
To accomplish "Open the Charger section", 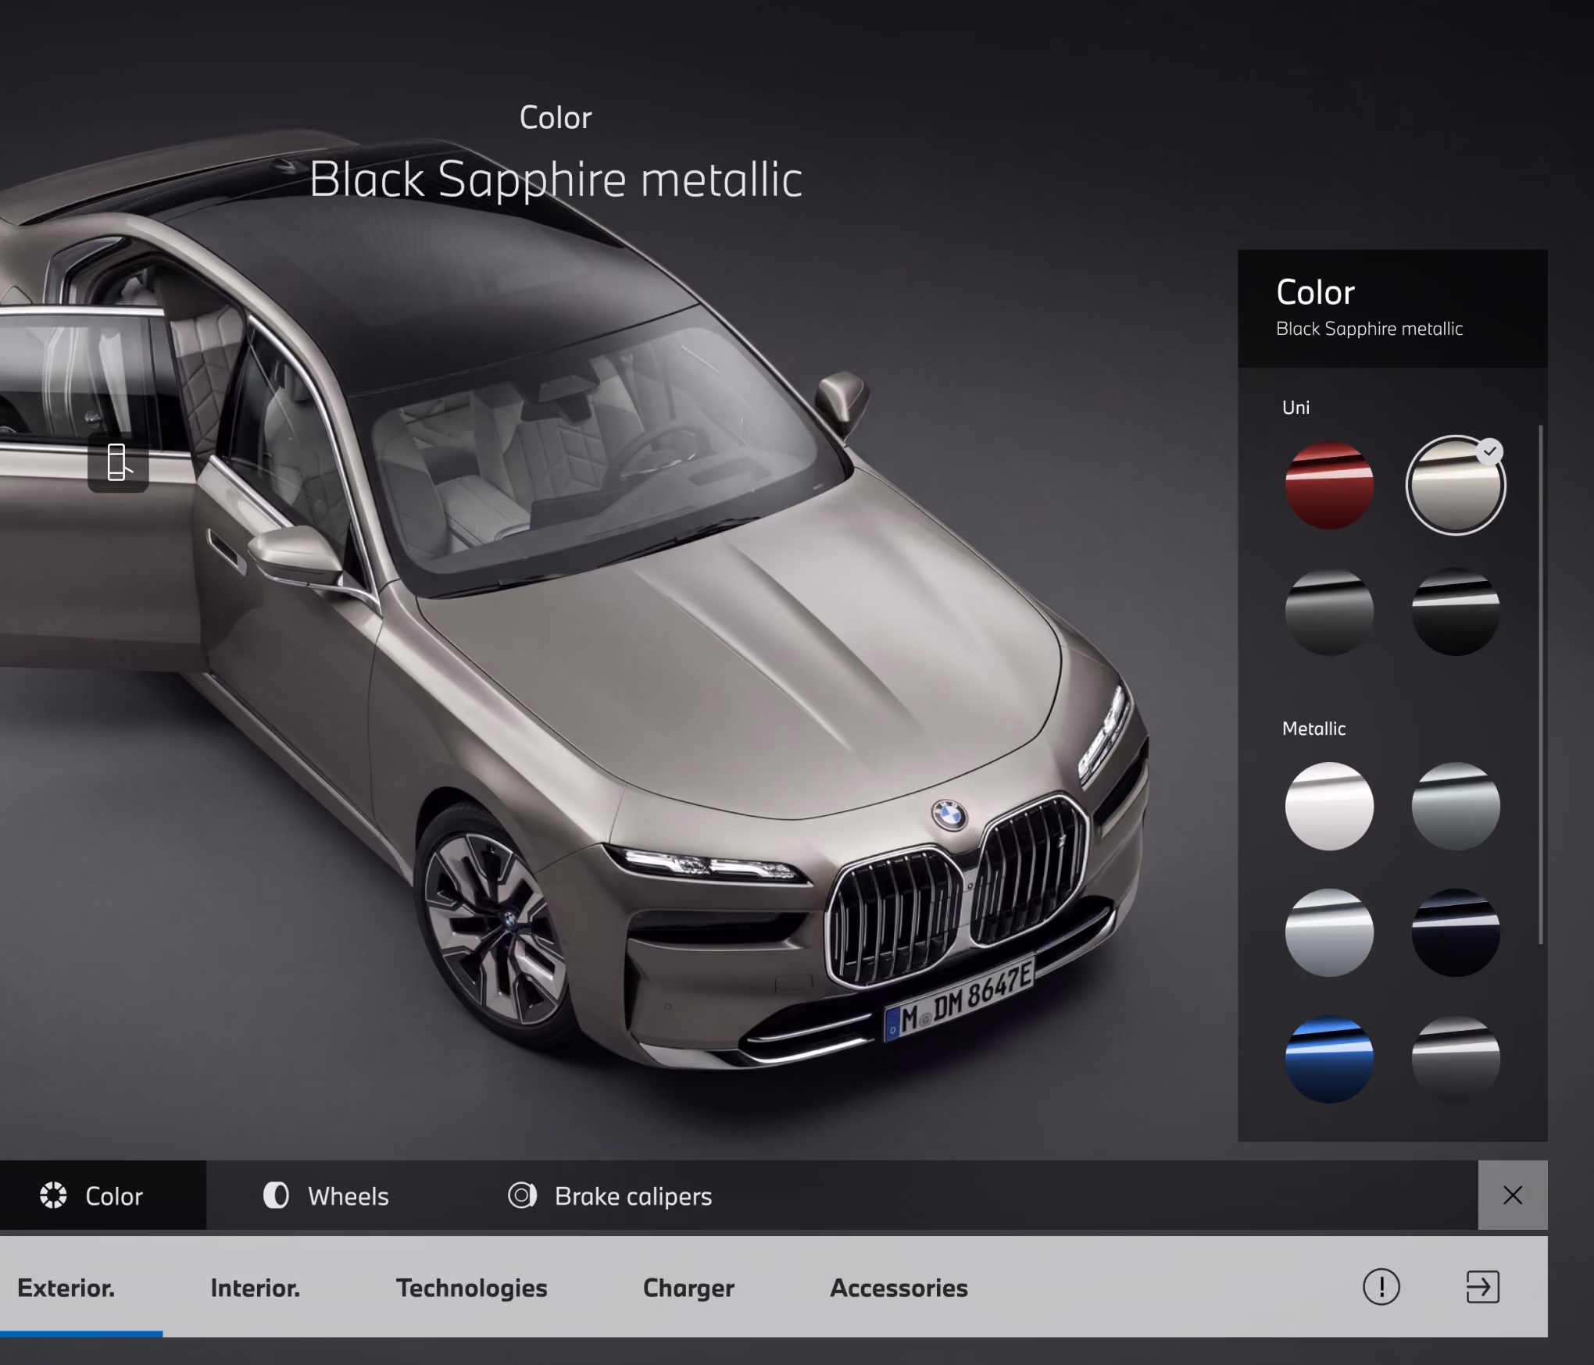I will (688, 1288).
